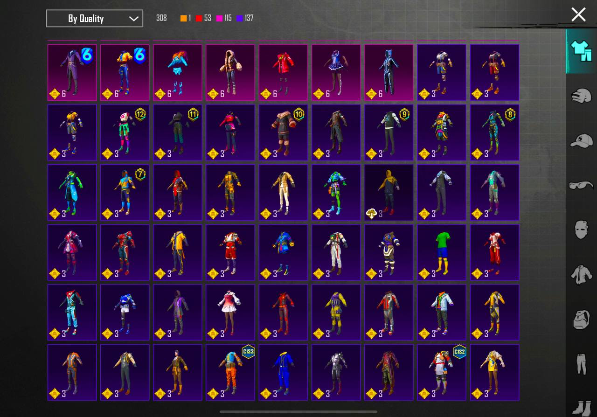597x417 pixels.
Task: Click the CIS2 badge icon
Action: click(x=459, y=352)
